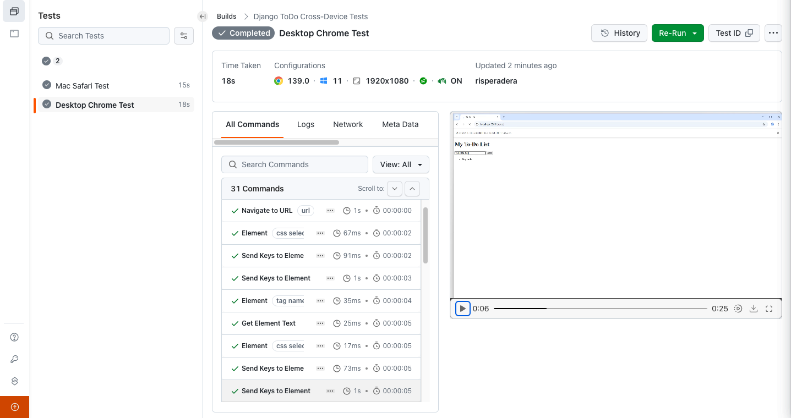This screenshot has width=791, height=418.
Task: Open the Network tab
Action: [348, 124]
